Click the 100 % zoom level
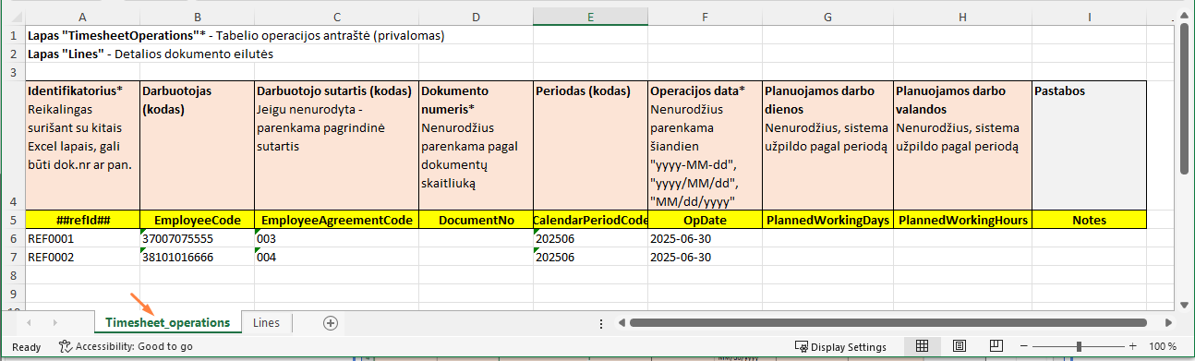The width and height of the screenshot is (1195, 361). (1163, 346)
